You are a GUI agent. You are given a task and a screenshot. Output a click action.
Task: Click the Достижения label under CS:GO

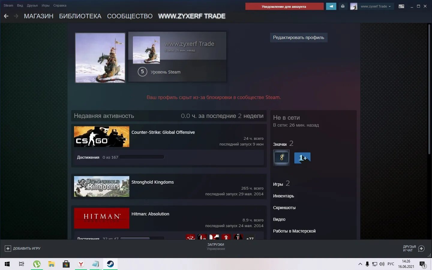click(88, 157)
